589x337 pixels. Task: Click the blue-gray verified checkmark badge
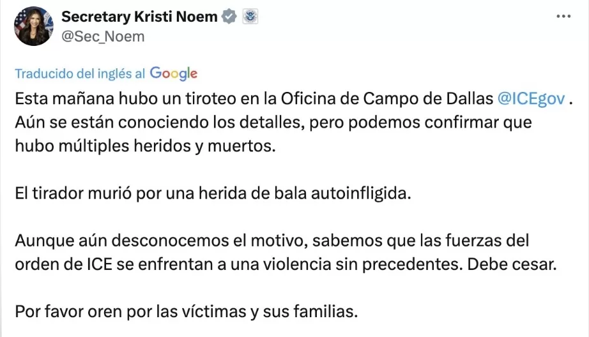[x=228, y=17]
